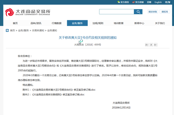Open the 期权网 button
This screenshot has height=115, width=174.
165,12
